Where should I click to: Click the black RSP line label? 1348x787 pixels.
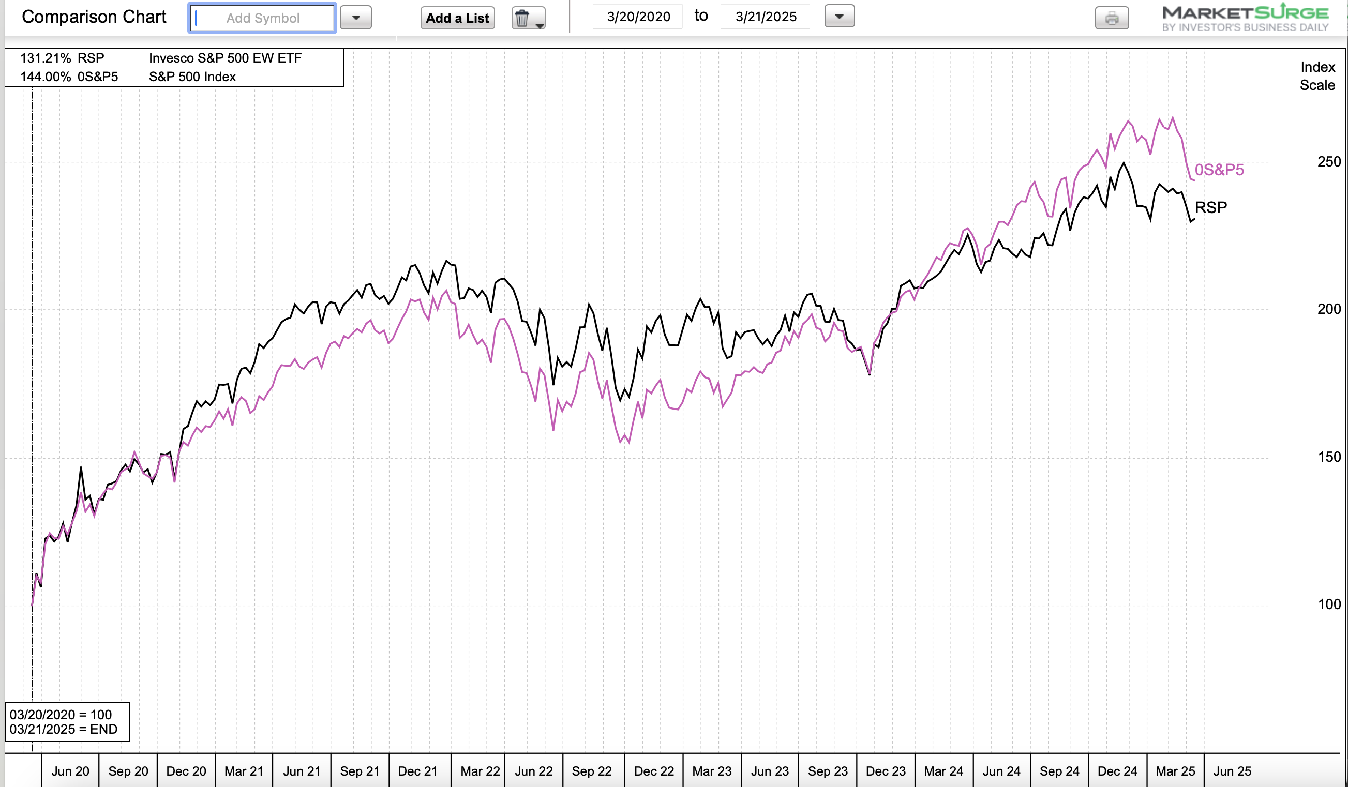click(1211, 207)
